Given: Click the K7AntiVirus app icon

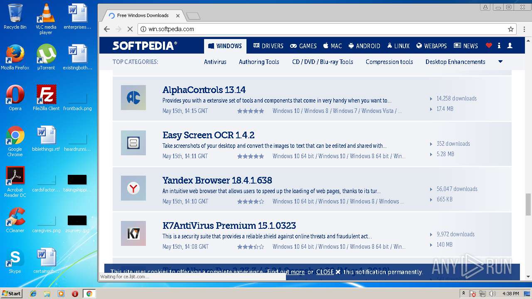Looking at the screenshot, I should 133,233.
